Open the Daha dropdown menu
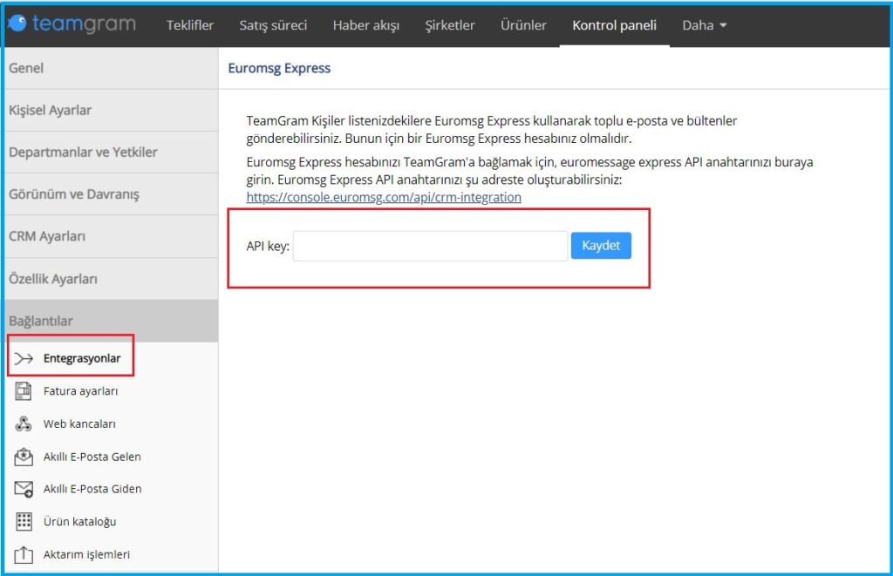 click(704, 25)
